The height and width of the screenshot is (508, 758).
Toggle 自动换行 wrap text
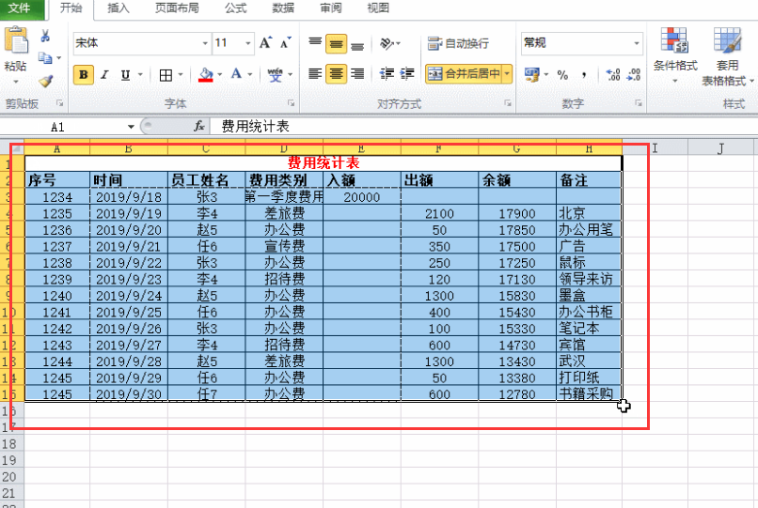click(458, 43)
